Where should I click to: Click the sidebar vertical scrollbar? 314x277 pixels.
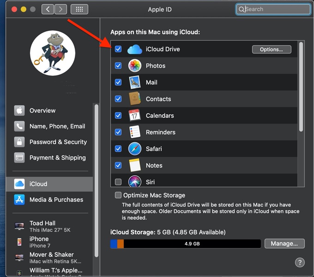click(97, 181)
